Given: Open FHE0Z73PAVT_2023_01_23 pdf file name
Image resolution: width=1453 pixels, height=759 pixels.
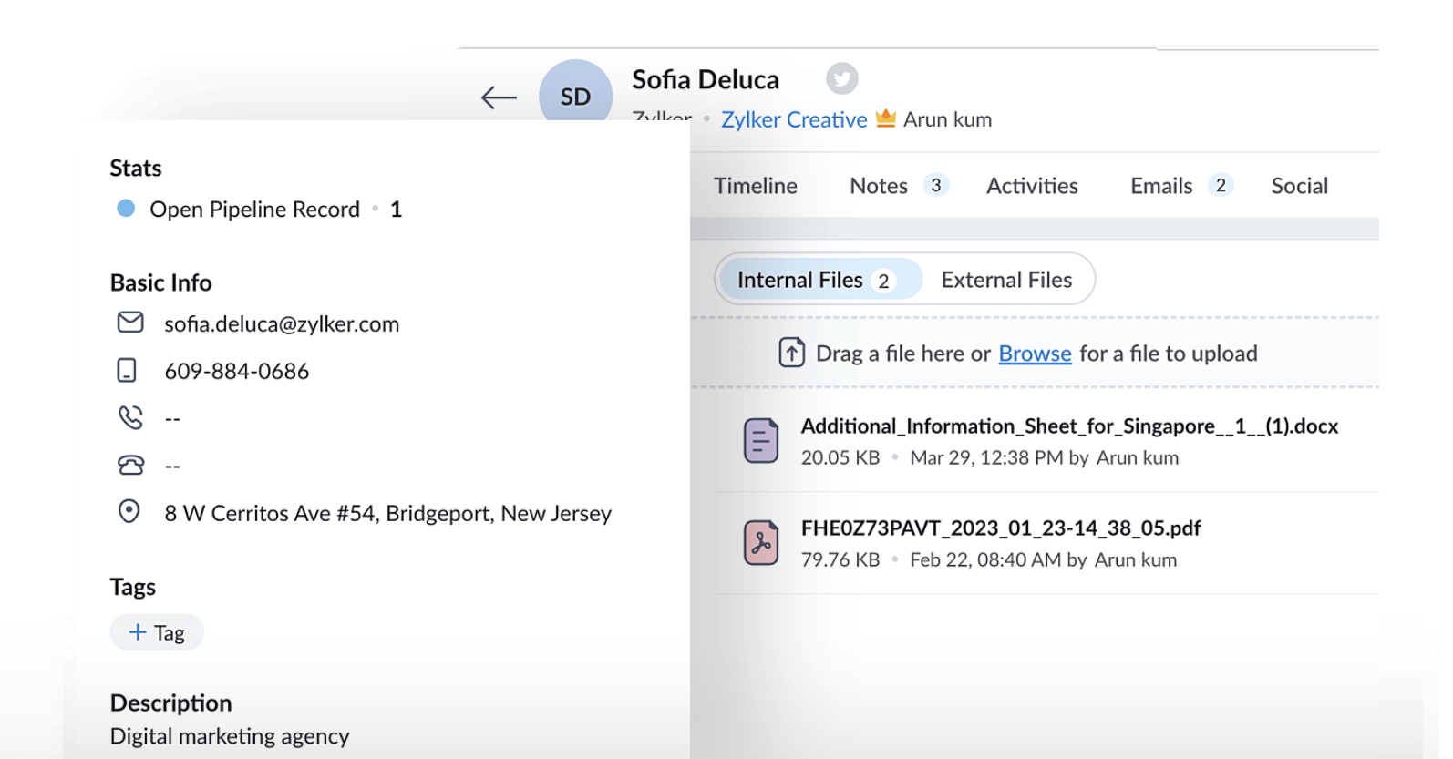Looking at the screenshot, I should [1000, 528].
